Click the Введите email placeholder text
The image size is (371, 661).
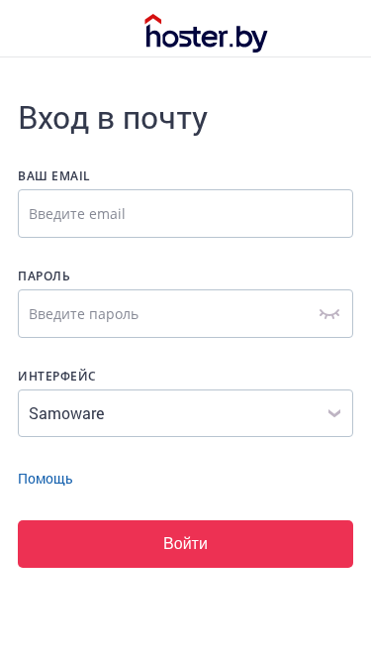tap(77, 214)
